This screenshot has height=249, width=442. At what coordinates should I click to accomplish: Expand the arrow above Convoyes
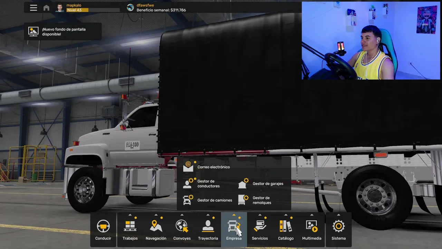182,215
